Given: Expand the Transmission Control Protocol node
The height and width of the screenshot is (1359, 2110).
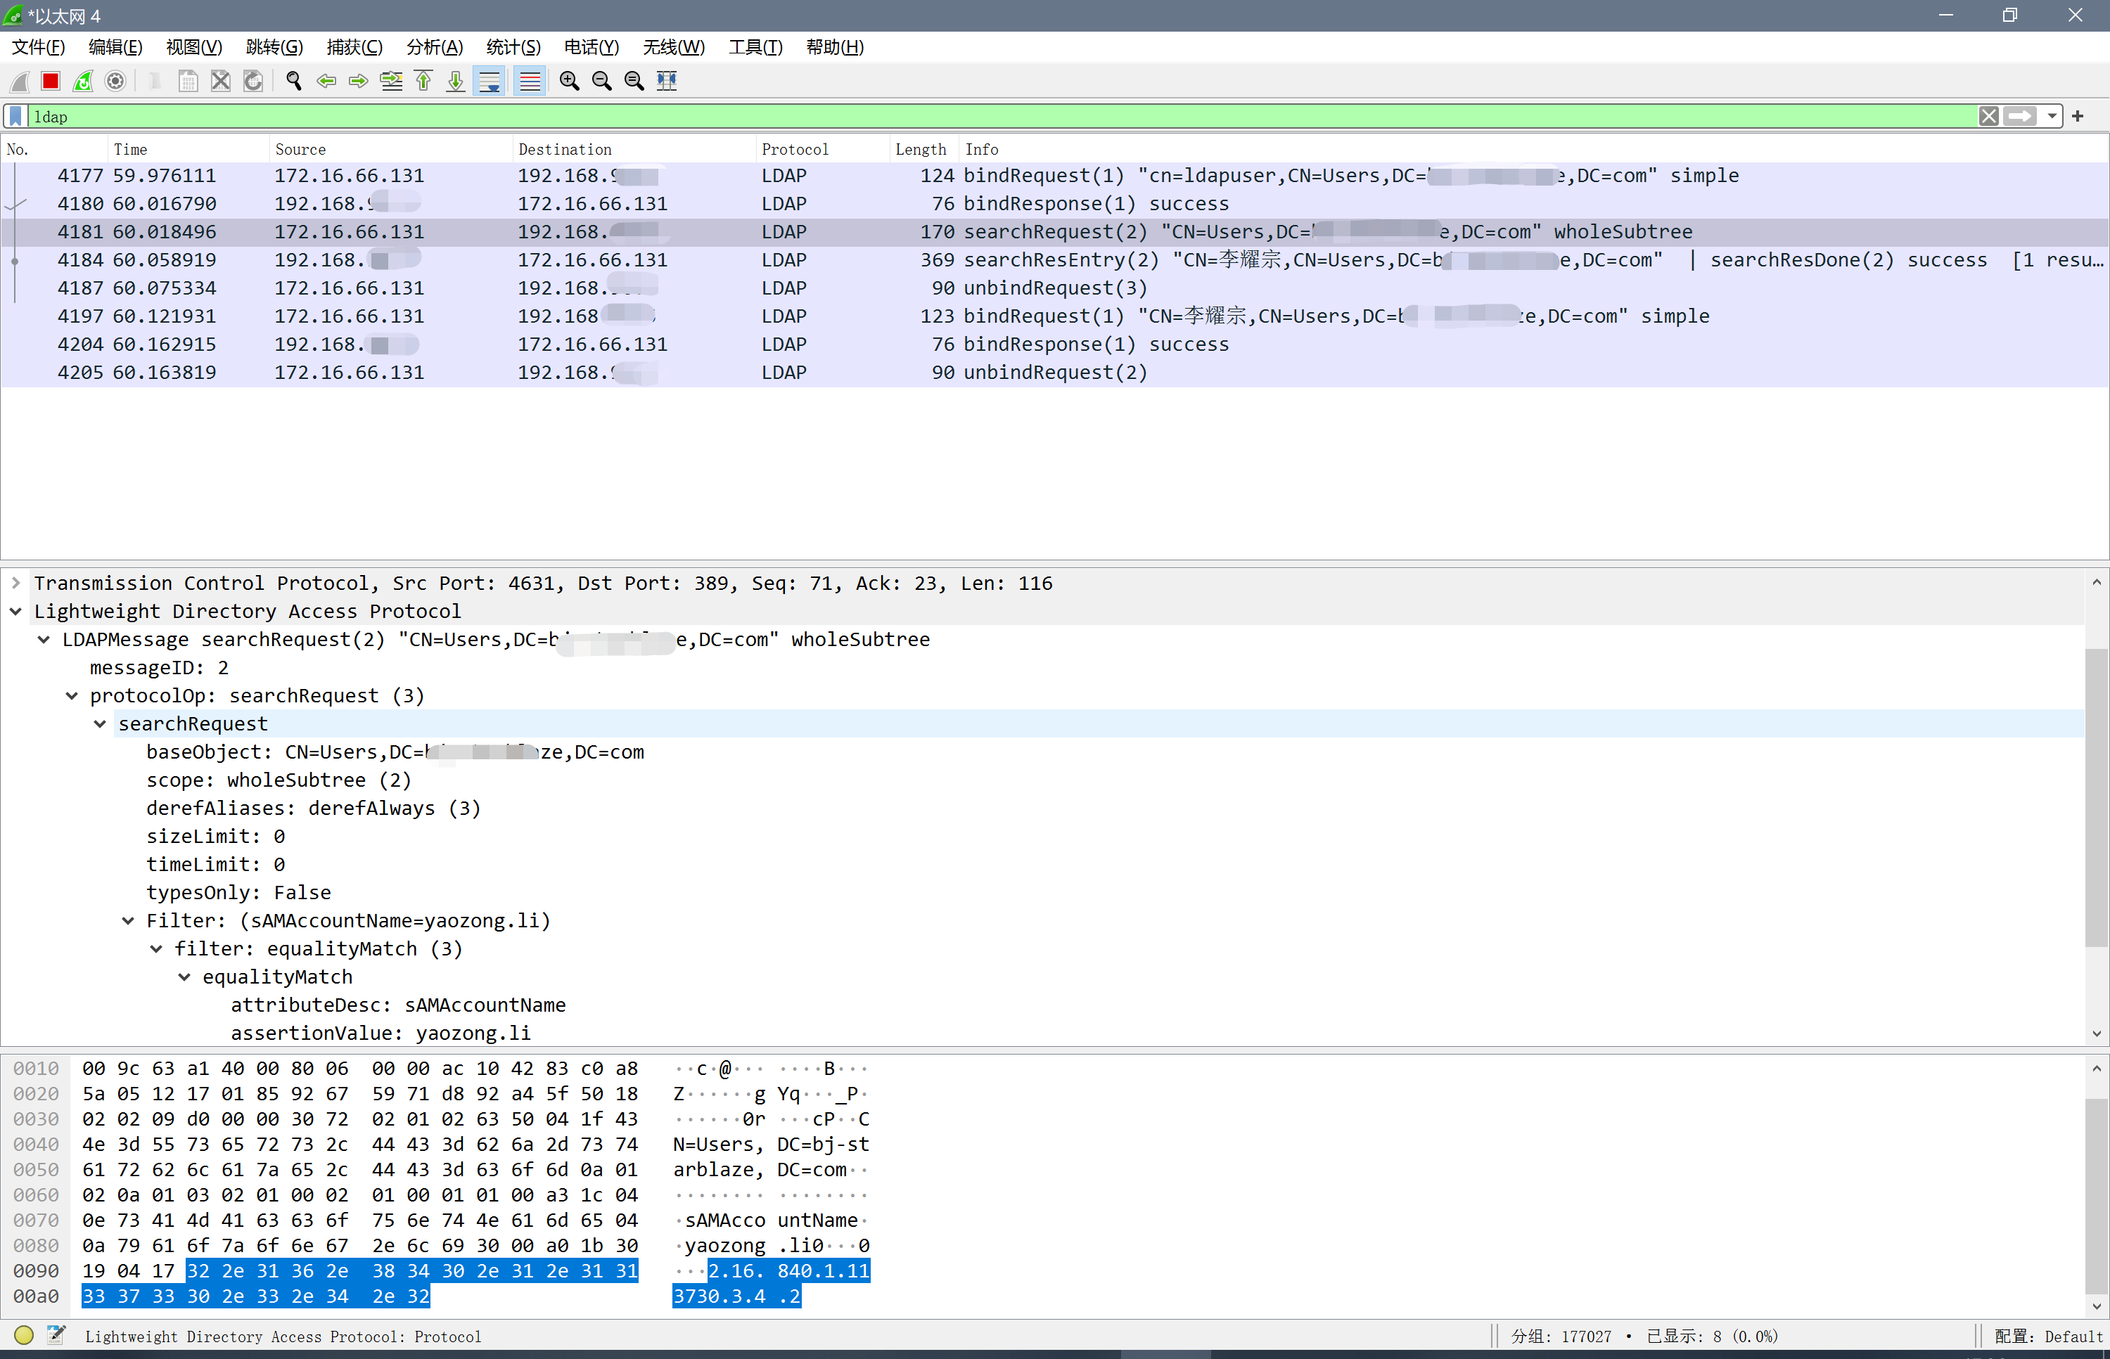Looking at the screenshot, I should 16,584.
